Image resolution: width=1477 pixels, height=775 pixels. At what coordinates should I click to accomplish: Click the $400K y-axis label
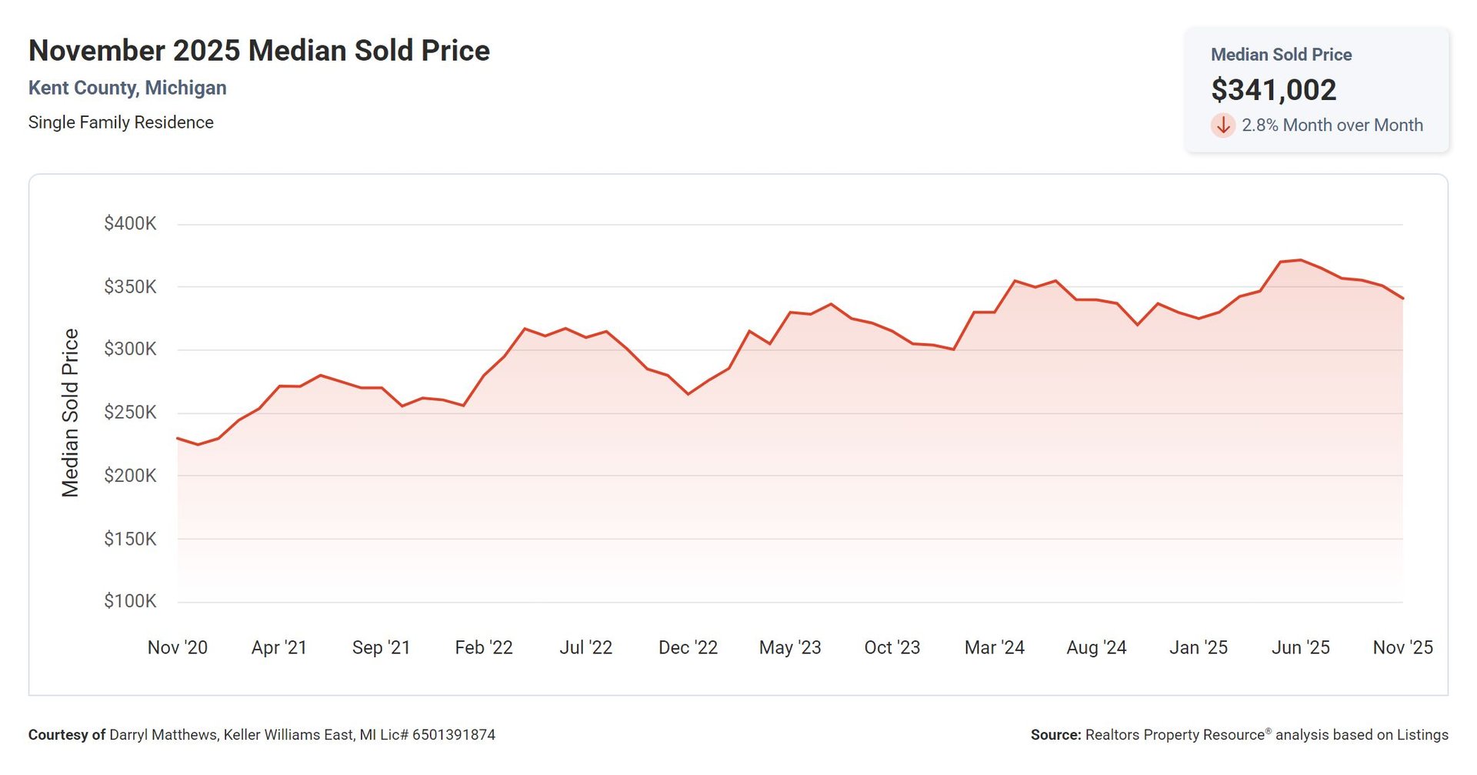point(130,224)
